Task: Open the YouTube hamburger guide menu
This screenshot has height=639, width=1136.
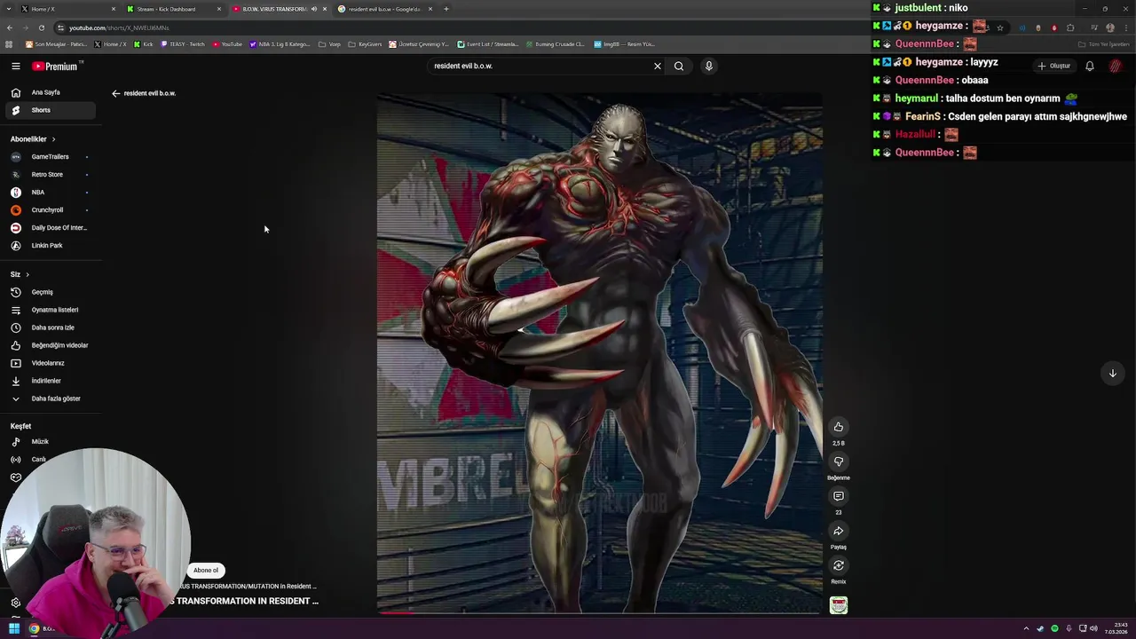Action: point(15,66)
